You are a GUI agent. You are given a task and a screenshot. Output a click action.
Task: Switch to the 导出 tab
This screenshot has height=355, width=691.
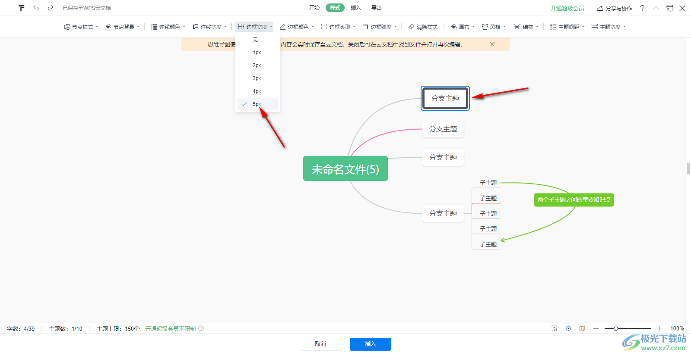(x=377, y=8)
